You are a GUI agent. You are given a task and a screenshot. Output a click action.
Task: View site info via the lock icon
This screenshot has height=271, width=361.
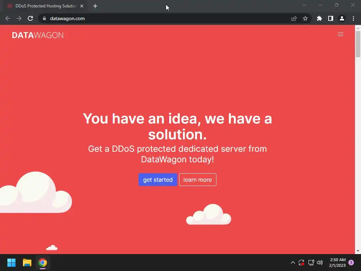point(44,18)
